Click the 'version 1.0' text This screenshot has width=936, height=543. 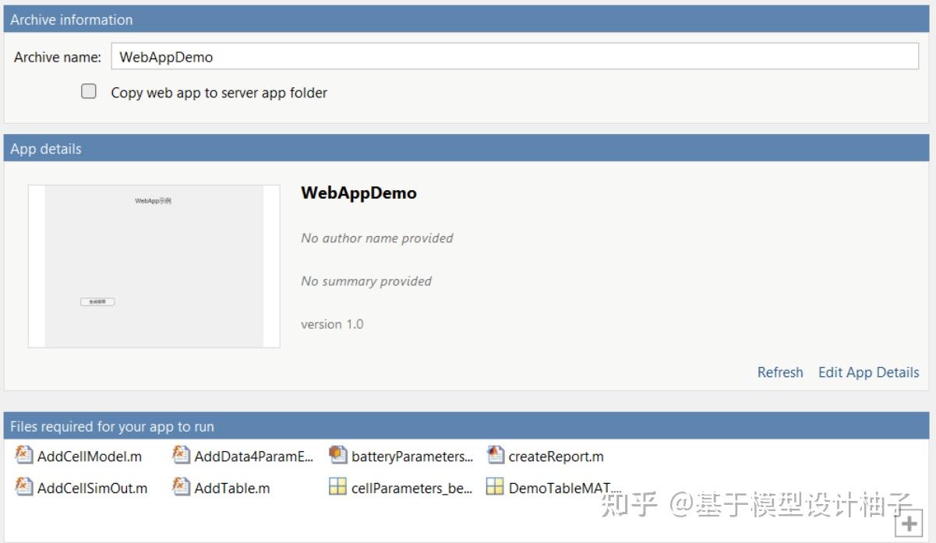(332, 324)
